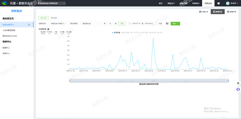The width and height of the screenshot is (241, 119).
Task: Click the accessibility floating icon
Action: tap(238, 83)
